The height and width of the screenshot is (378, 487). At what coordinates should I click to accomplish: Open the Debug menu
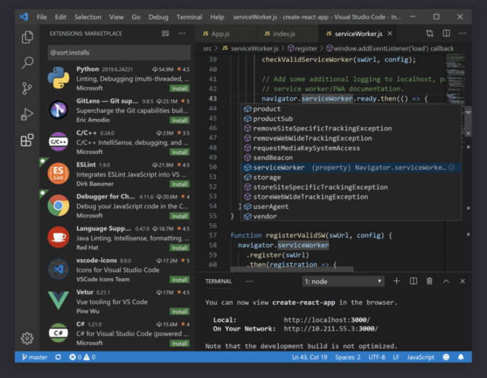coord(158,17)
